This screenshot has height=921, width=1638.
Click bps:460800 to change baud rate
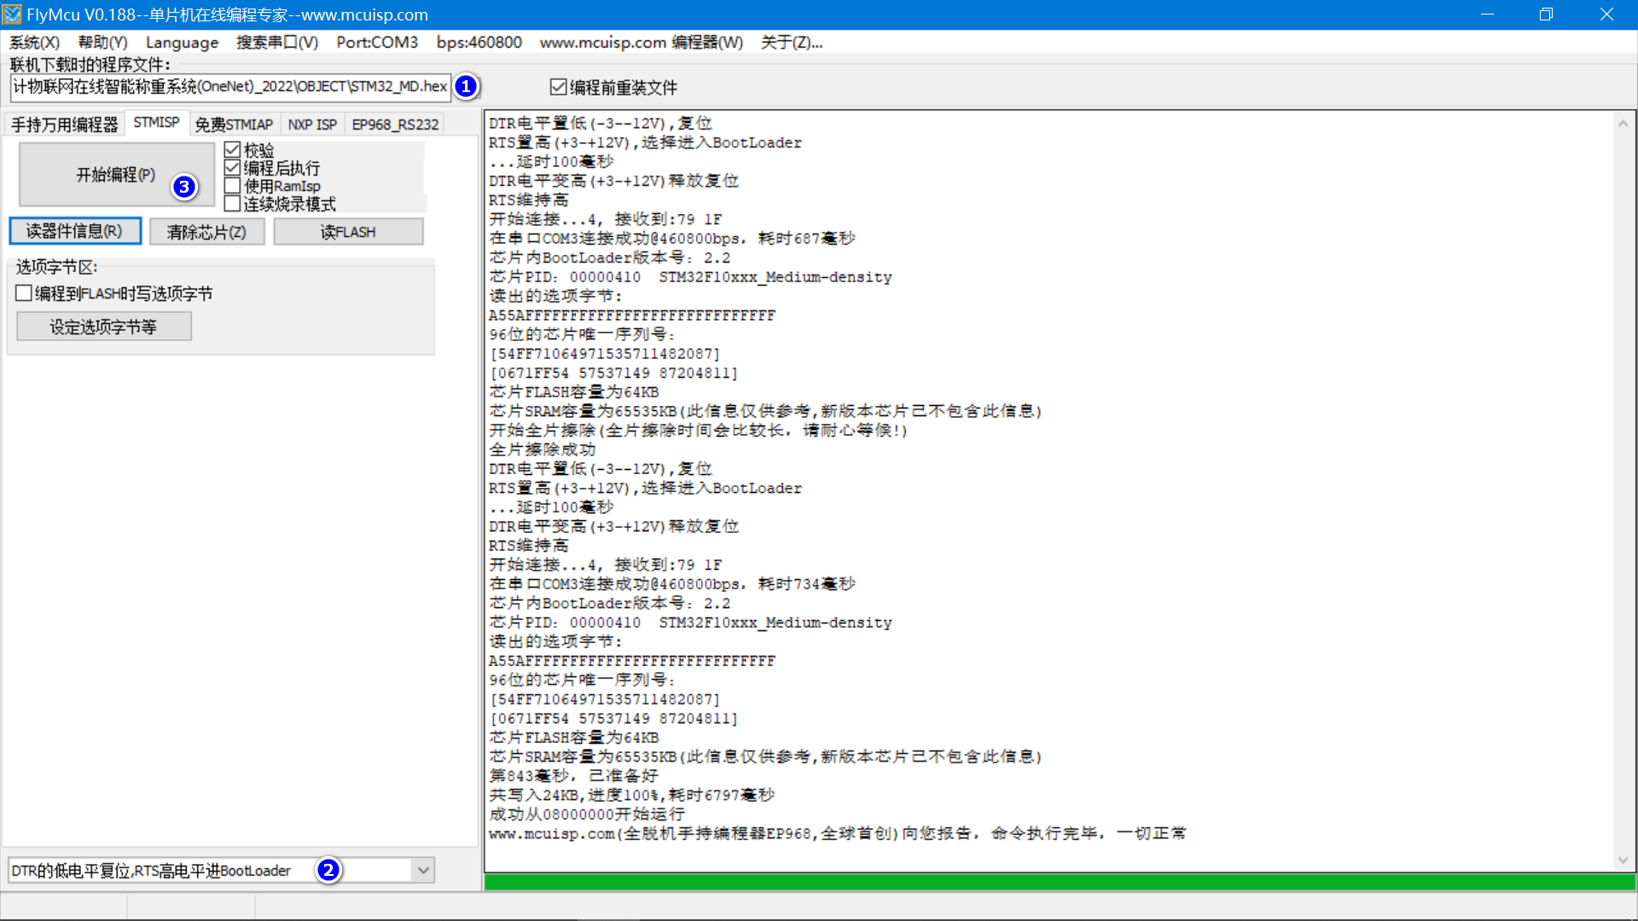[x=479, y=42]
